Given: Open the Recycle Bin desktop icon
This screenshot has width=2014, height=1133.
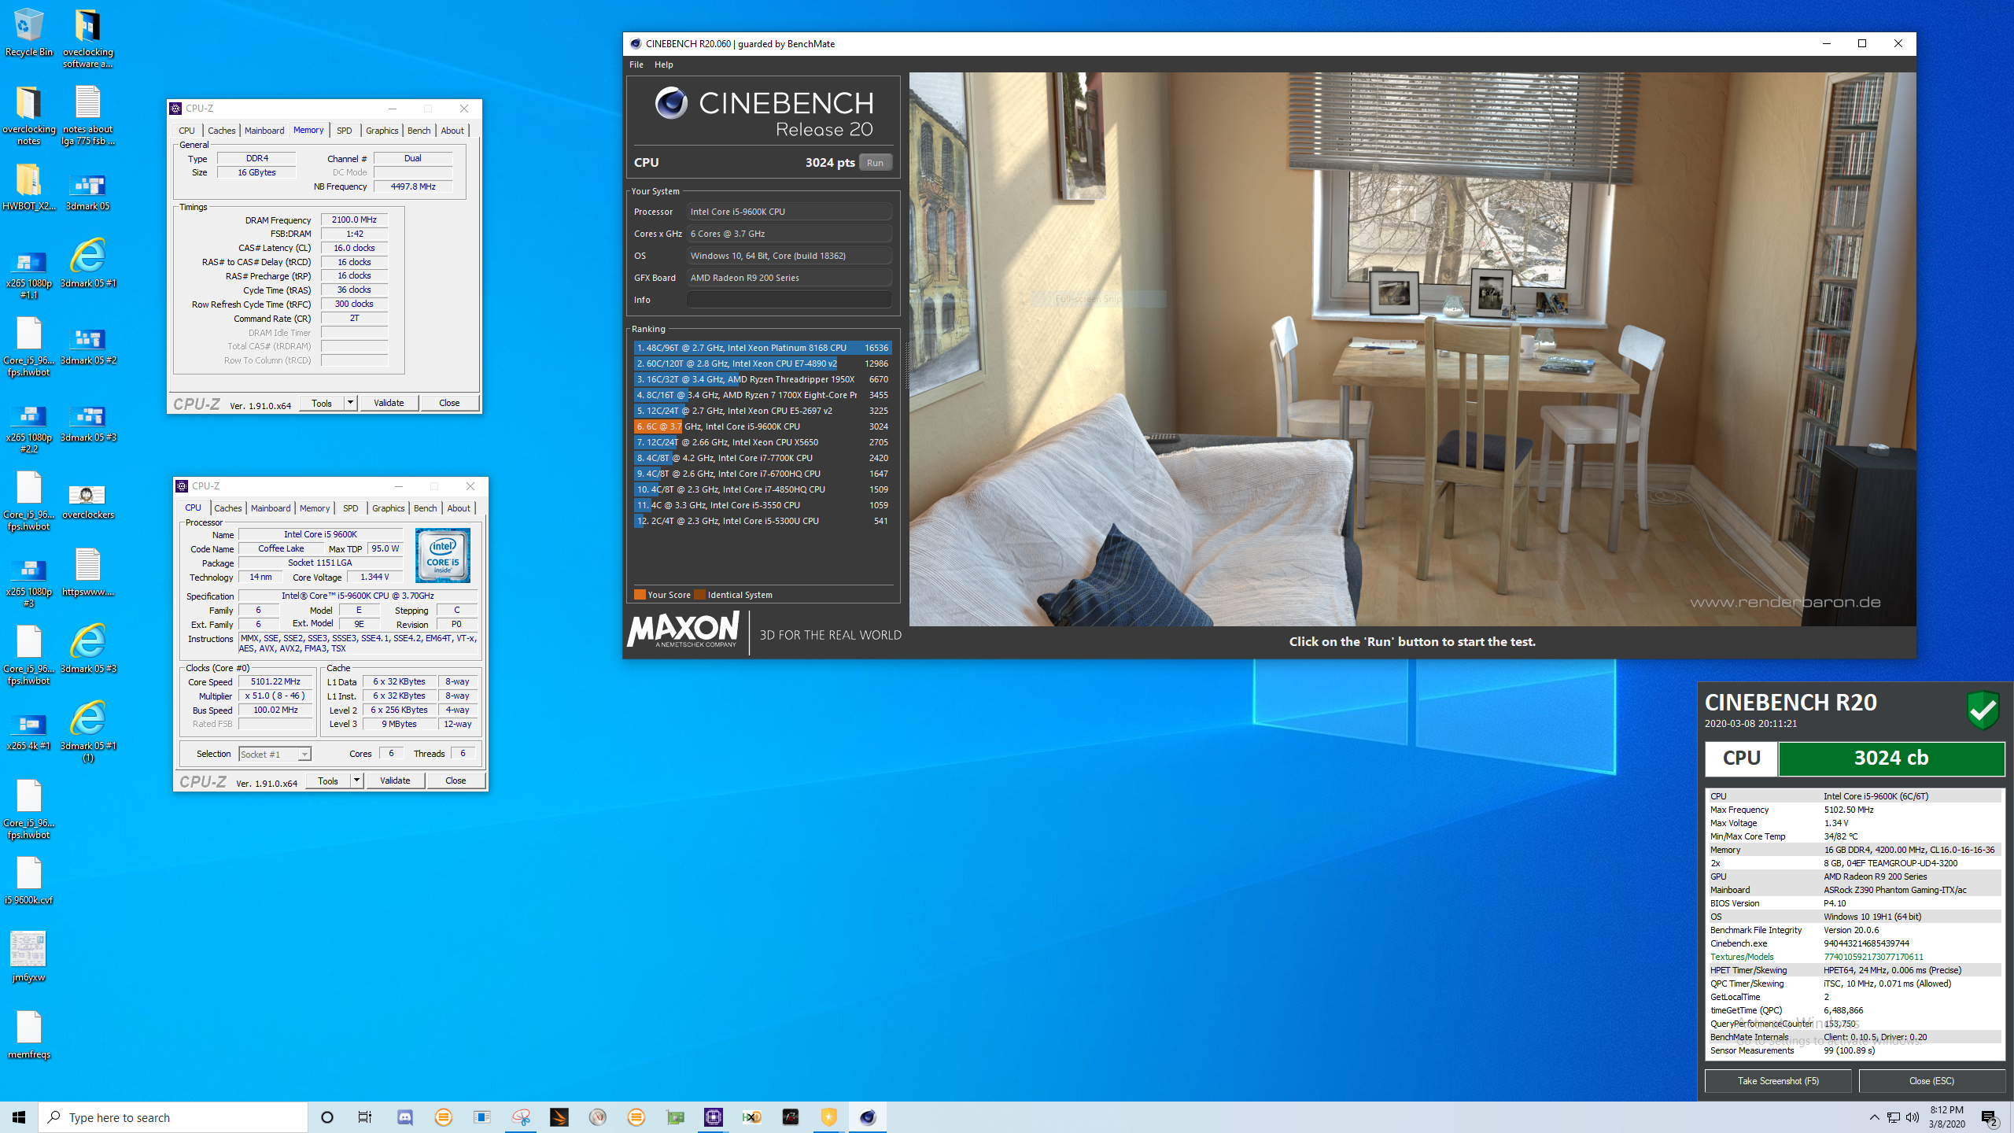Looking at the screenshot, I should click(29, 33).
